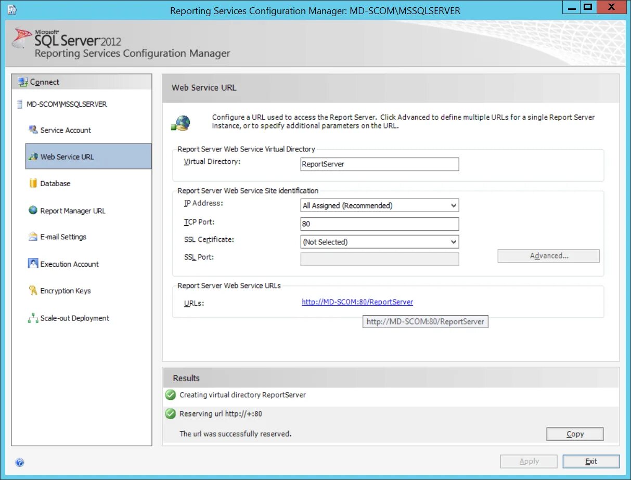
Task: Click the Copy button in Results
Action: pyautogui.click(x=575, y=434)
